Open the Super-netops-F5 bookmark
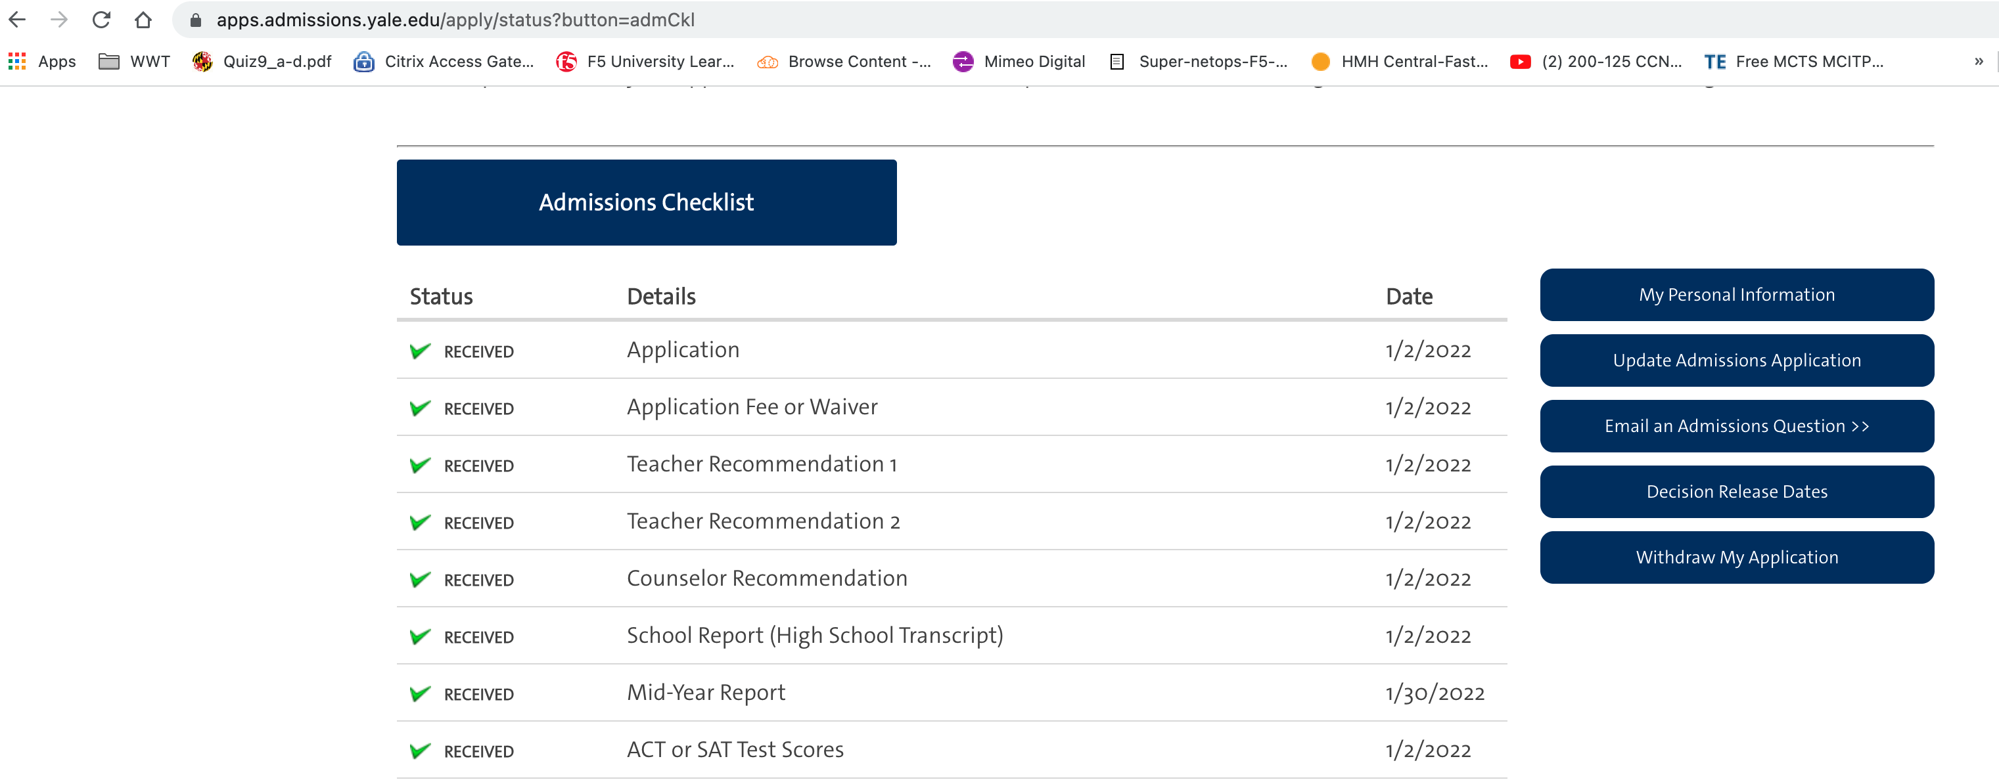The height and width of the screenshot is (784, 1999). (x=1198, y=61)
